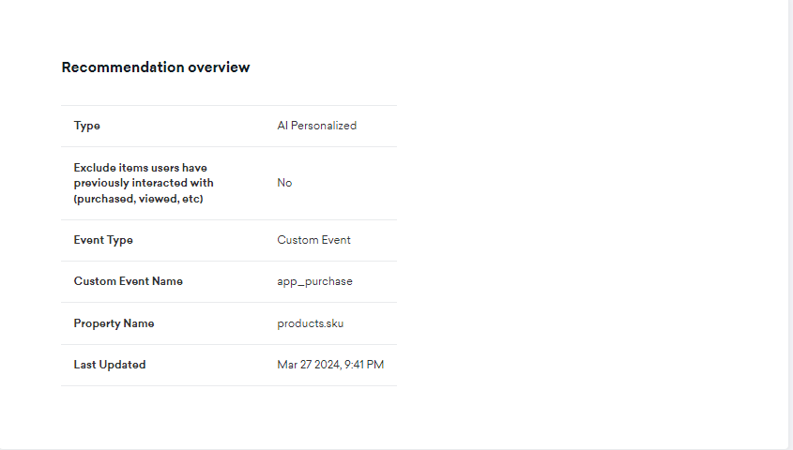
Task: Select 'Exclude items users have previously interacted with' label
Action: pos(144,183)
